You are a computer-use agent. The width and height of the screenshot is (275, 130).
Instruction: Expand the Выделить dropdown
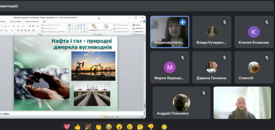[144, 31]
